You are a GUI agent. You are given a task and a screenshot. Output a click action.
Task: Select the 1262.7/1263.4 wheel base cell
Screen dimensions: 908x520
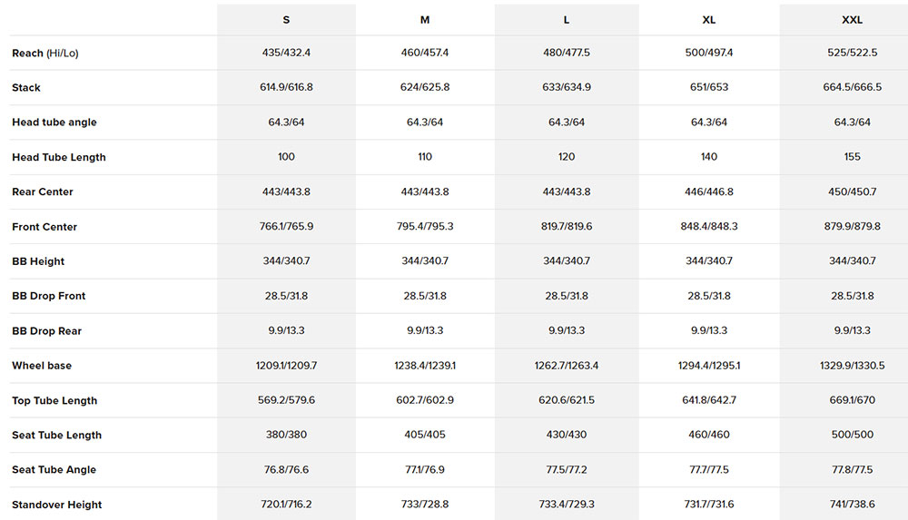[x=567, y=366]
